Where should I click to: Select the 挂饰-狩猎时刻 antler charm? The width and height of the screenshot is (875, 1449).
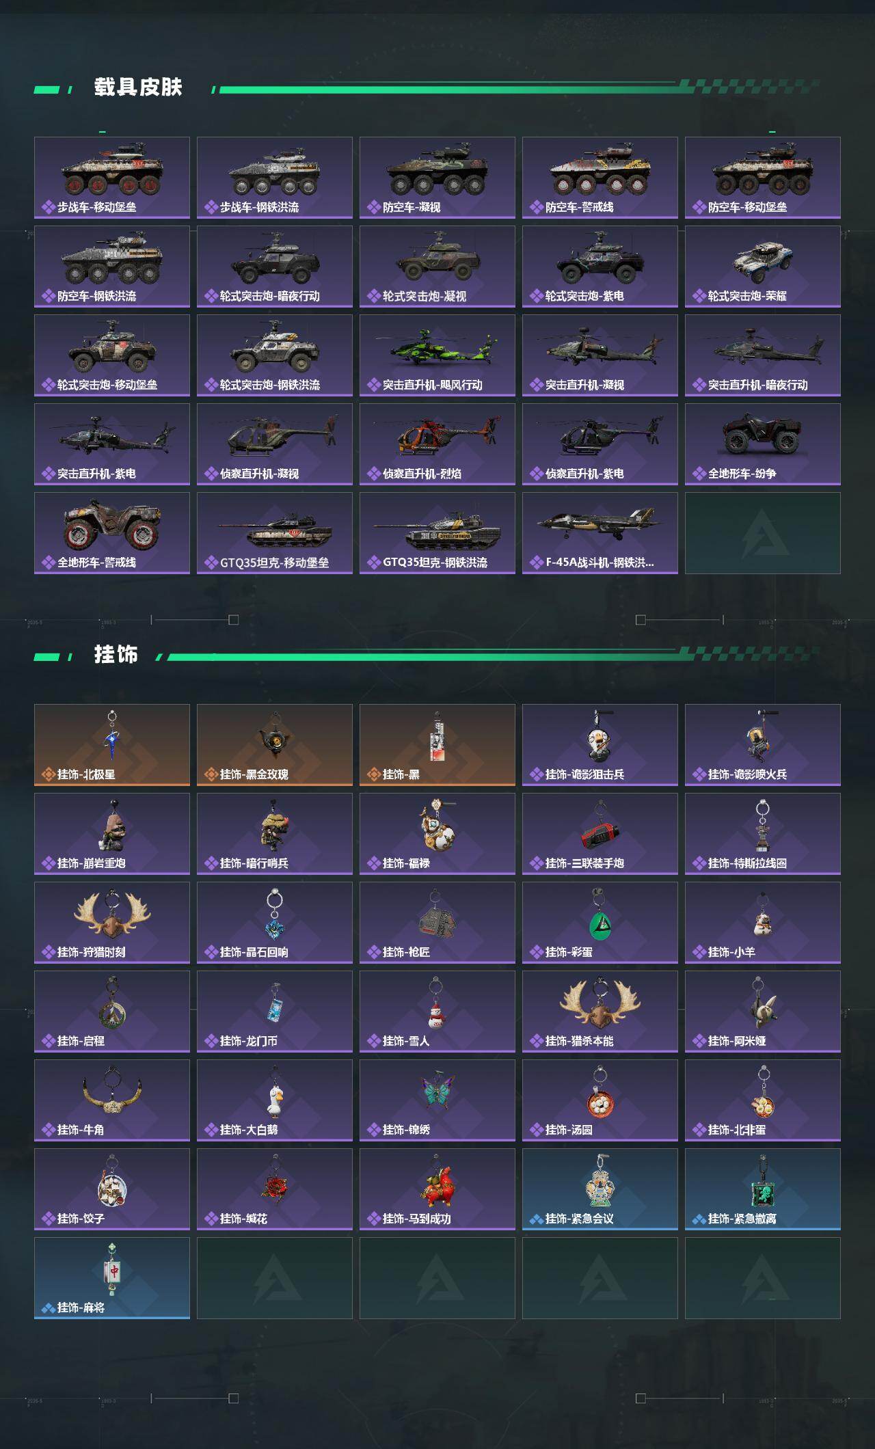coord(112,923)
